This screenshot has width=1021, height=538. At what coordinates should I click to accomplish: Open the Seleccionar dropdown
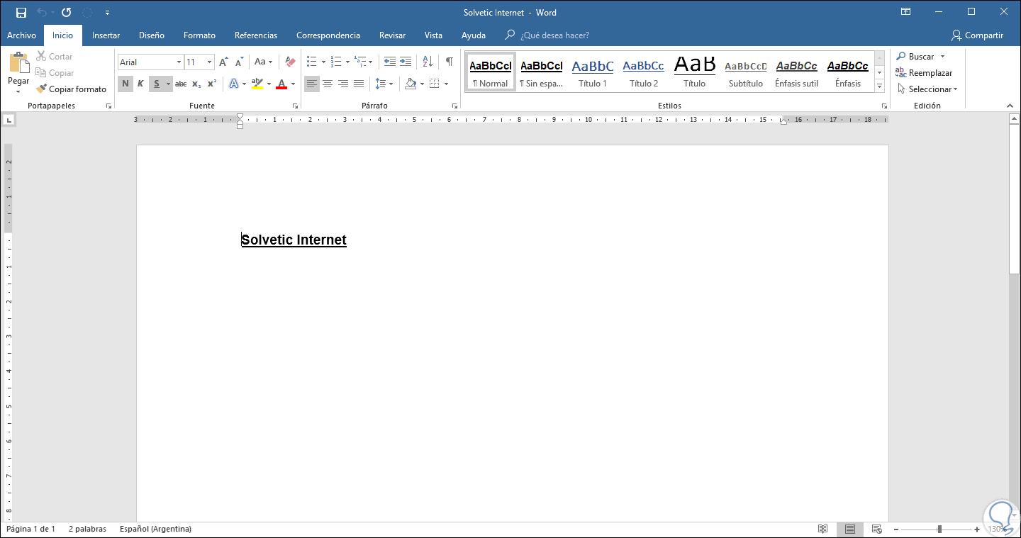click(927, 89)
